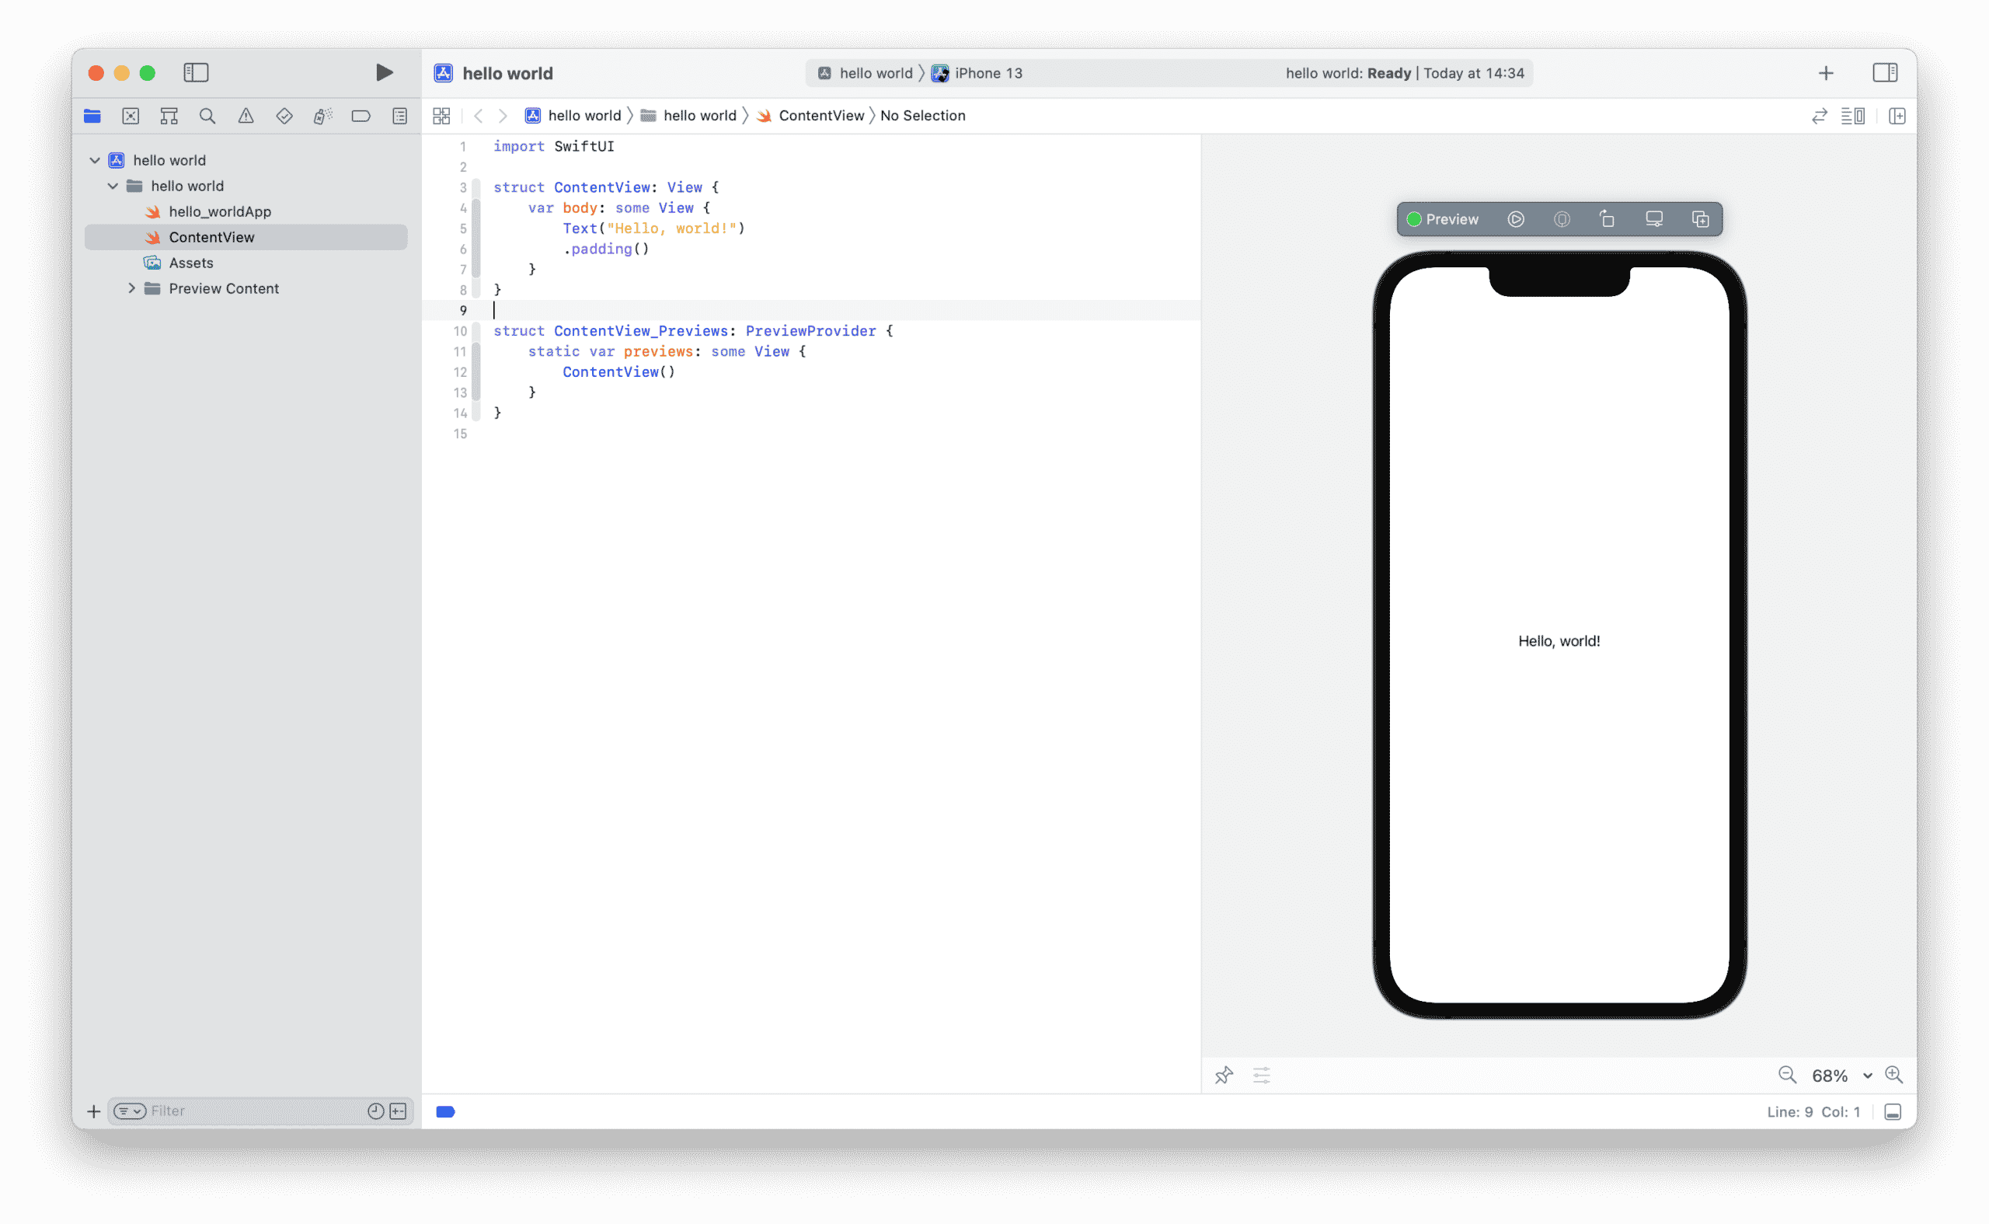Duplicate the preview

pyautogui.click(x=1700, y=219)
